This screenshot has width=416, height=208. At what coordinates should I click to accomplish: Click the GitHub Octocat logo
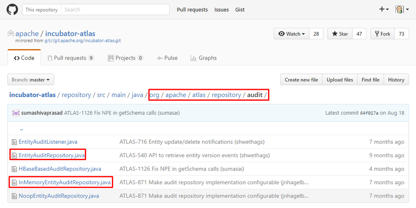pos(12,10)
